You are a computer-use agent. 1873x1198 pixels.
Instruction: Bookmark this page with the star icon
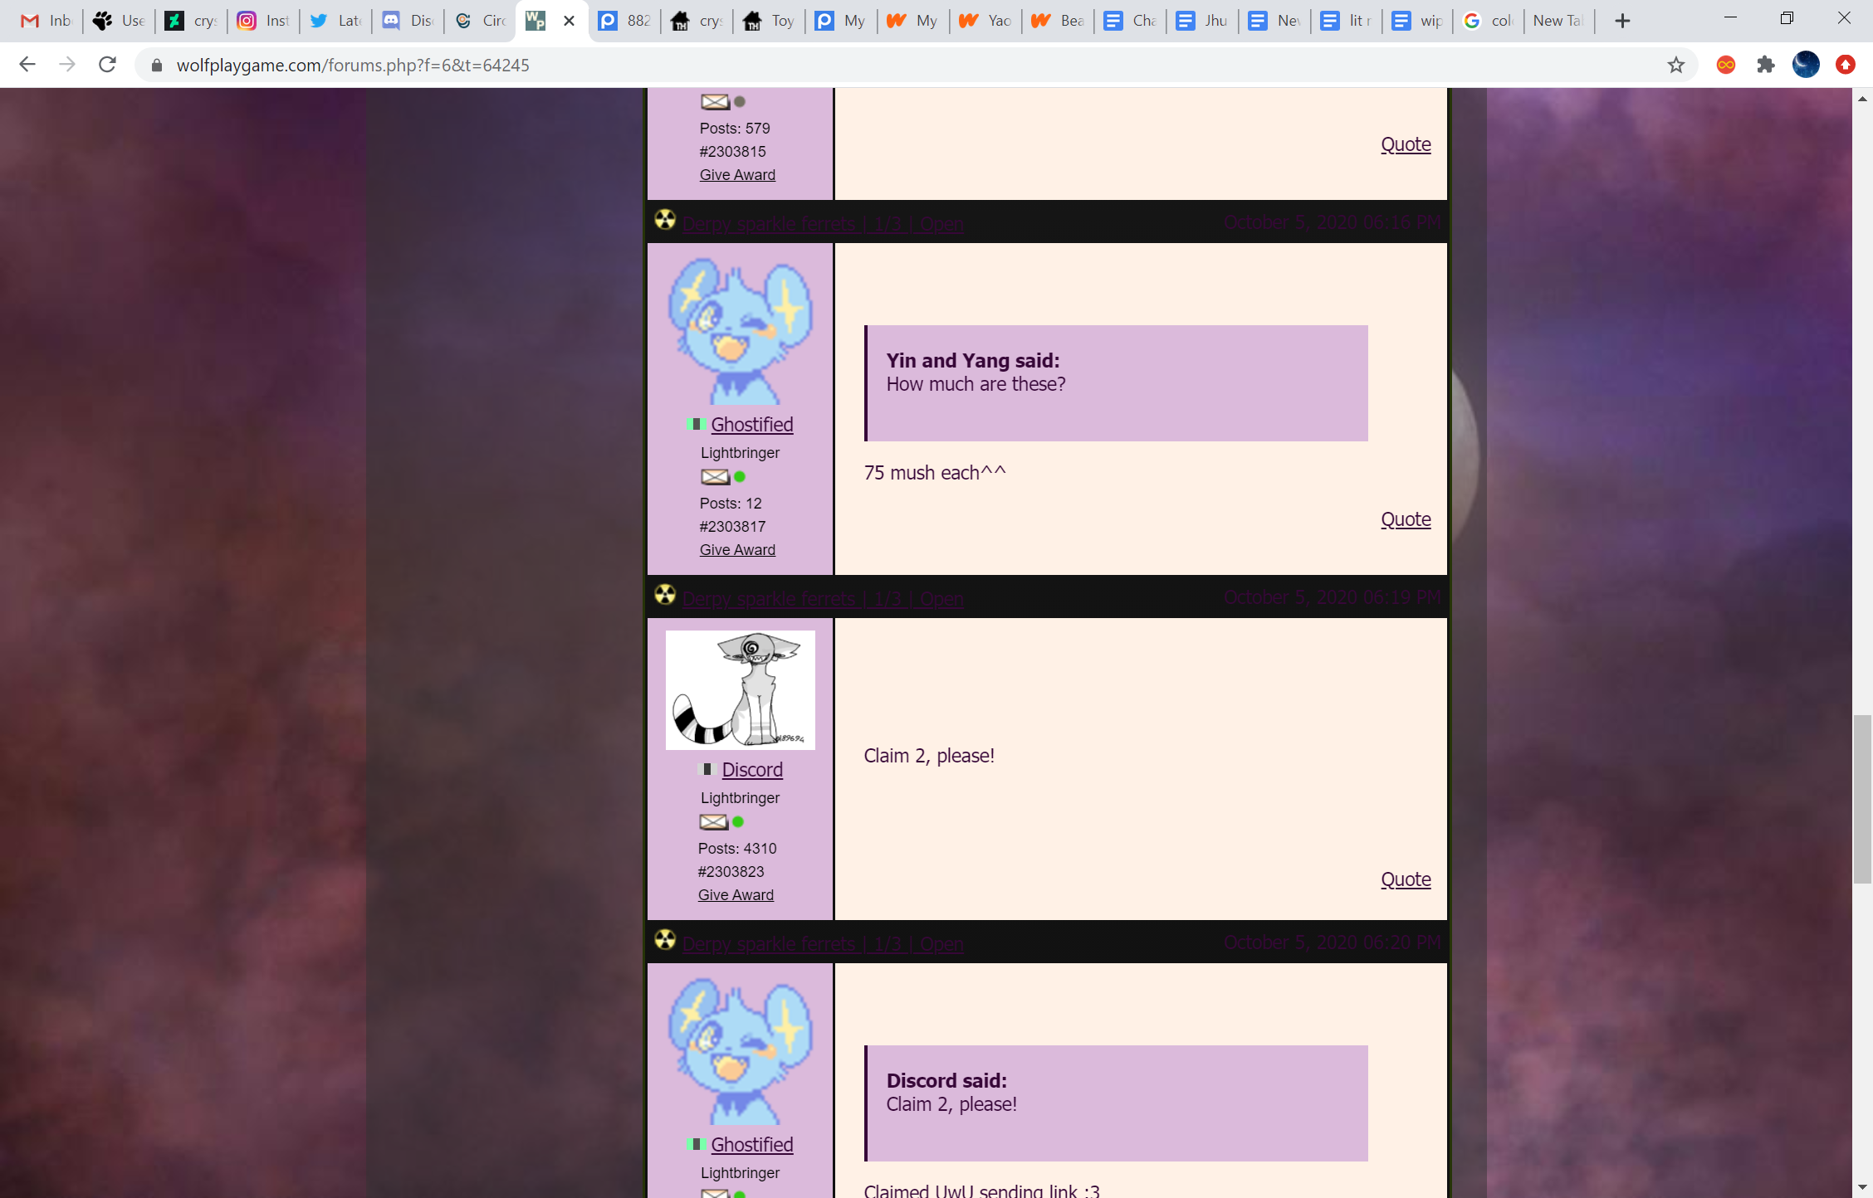[x=1675, y=65]
